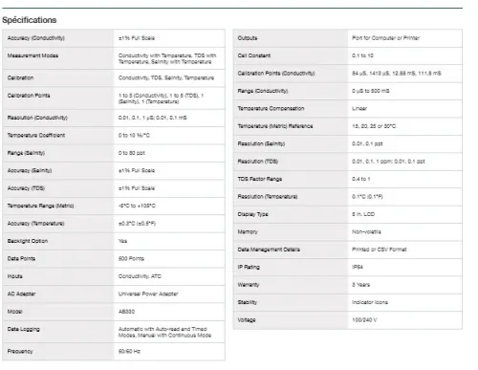Select the "Data Management Details" label
Screen dimensions: 478x370
point(269,250)
